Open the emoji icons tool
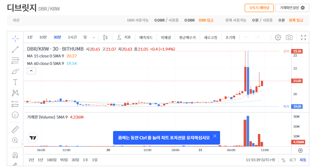This screenshot has height=168, width=315. pos(15,115)
